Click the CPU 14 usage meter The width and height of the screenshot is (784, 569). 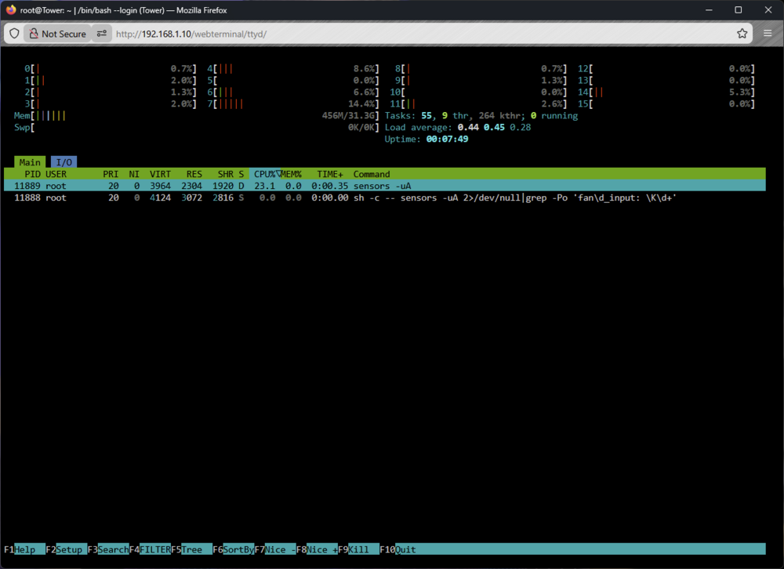tap(666, 92)
